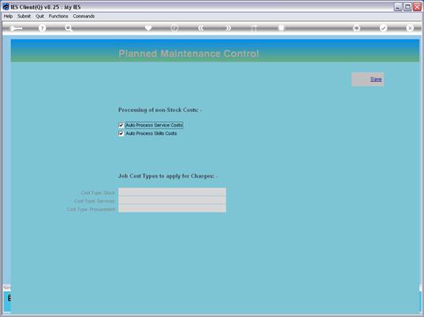The image size is (424, 317).
Task: Click the Cost Type Stock field
Action: click(172, 192)
